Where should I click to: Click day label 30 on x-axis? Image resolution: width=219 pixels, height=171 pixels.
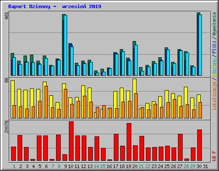coord(199,166)
